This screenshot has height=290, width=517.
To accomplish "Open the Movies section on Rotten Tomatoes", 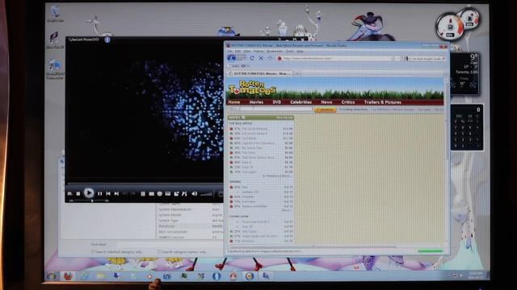I will (x=256, y=102).
